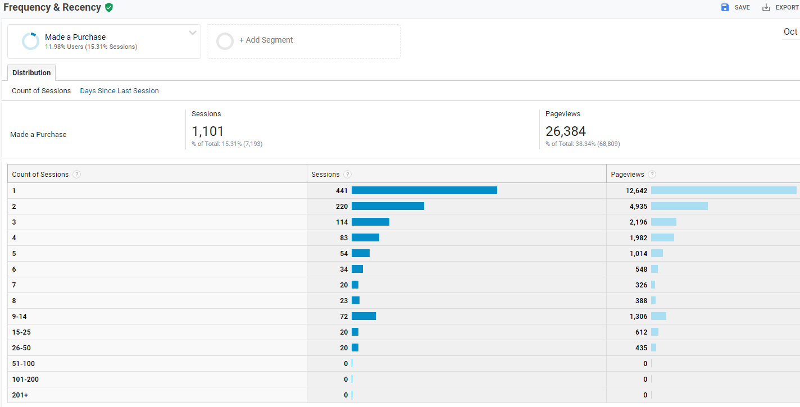
Task: Click the sessions value 114
Action: coord(342,222)
